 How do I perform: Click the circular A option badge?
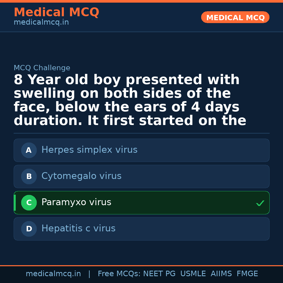click(x=29, y=150)
